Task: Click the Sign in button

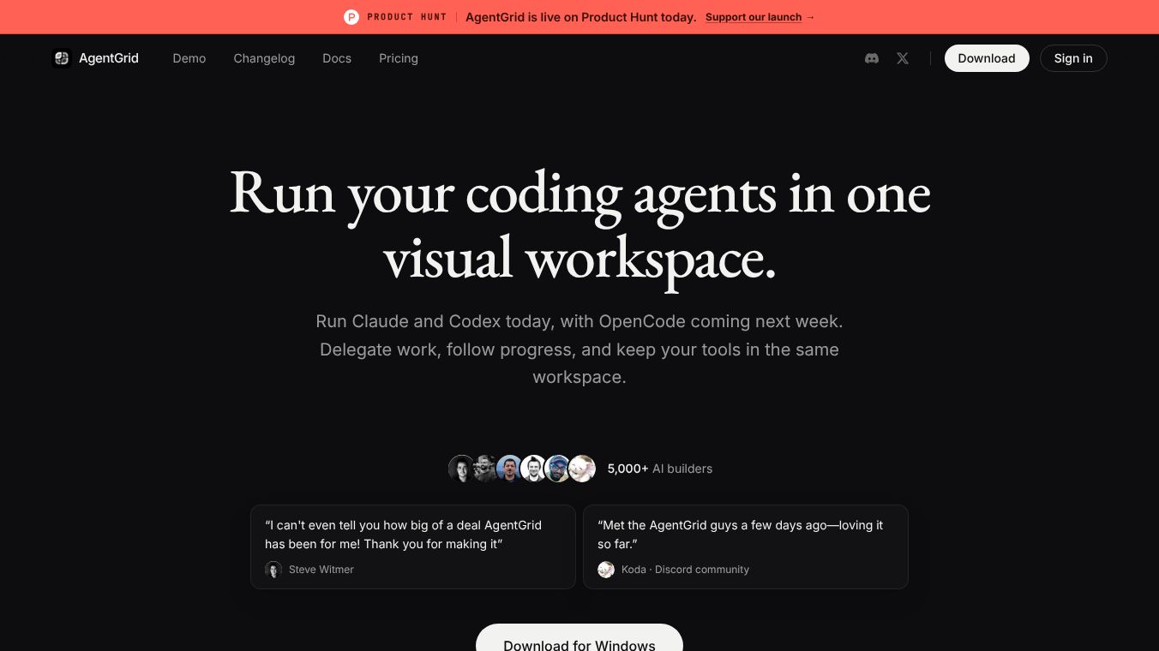Action: pos(1073,58)
